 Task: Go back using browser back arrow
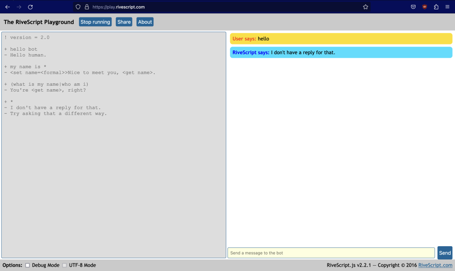coord(8,7)
